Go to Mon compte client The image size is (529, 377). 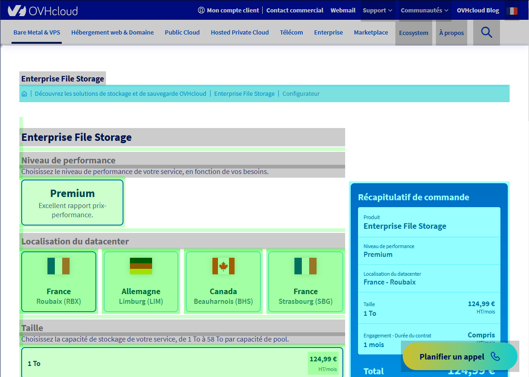click(x=229, y=10)
